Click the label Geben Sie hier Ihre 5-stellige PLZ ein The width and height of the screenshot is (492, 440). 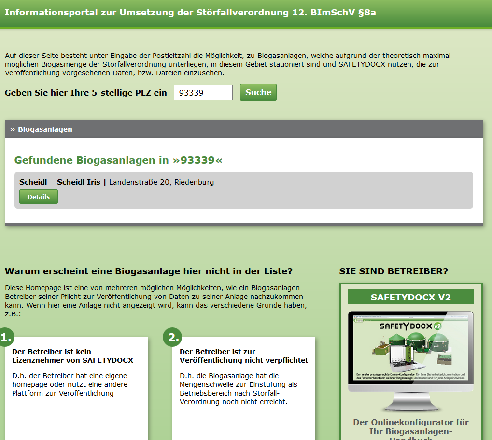tap(86, 93)
